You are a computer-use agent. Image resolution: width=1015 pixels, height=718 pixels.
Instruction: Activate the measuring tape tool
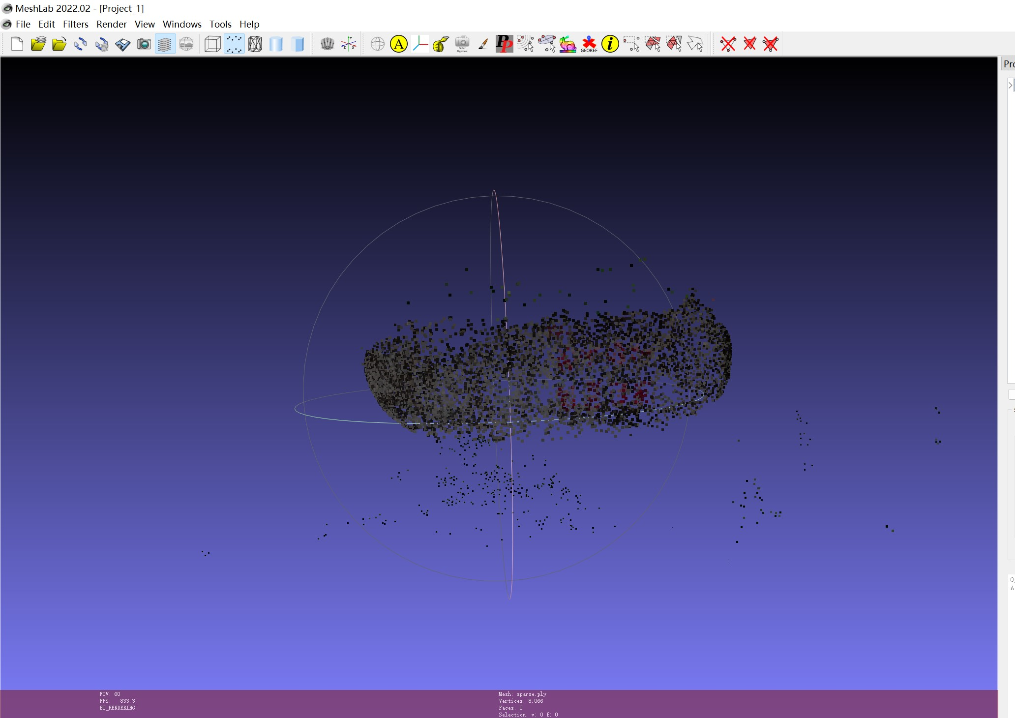(x=441, y=44)
